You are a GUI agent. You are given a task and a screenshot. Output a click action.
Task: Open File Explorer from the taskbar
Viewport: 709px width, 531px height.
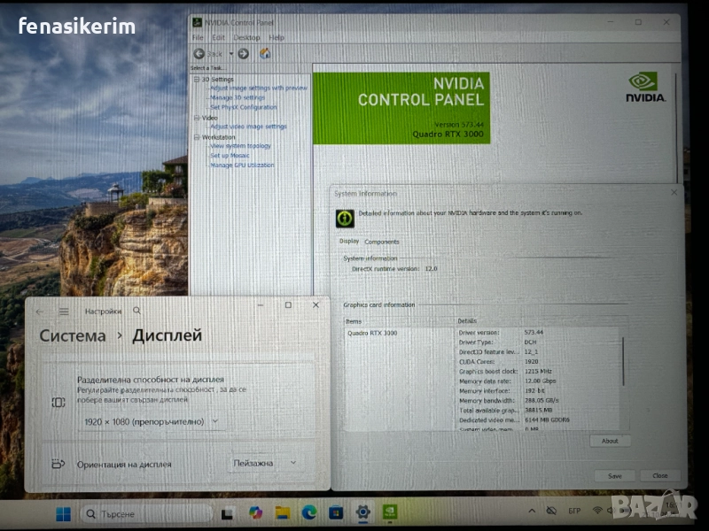(x=282, y=512)
